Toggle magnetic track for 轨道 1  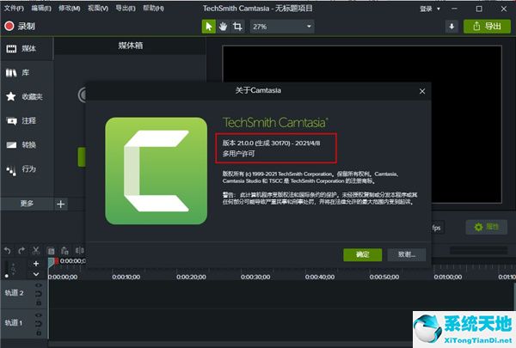click(x=39, y=324)
